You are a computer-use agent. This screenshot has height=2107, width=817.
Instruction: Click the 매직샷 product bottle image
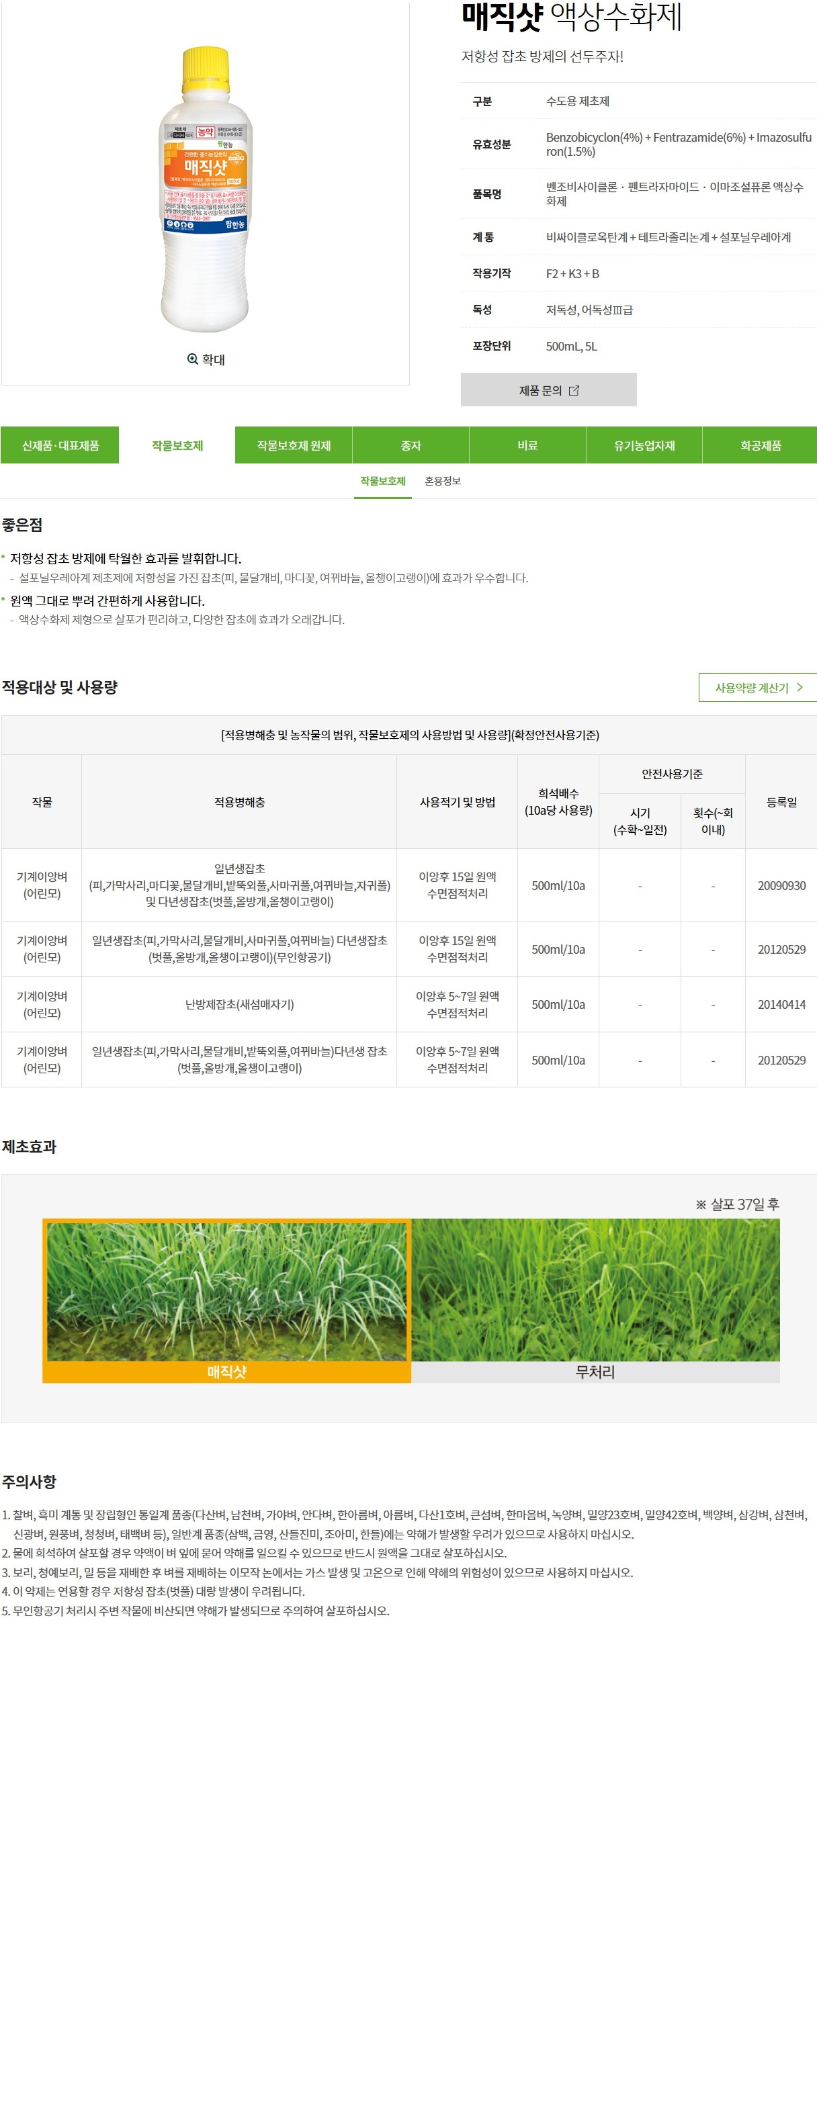[206, 190]
